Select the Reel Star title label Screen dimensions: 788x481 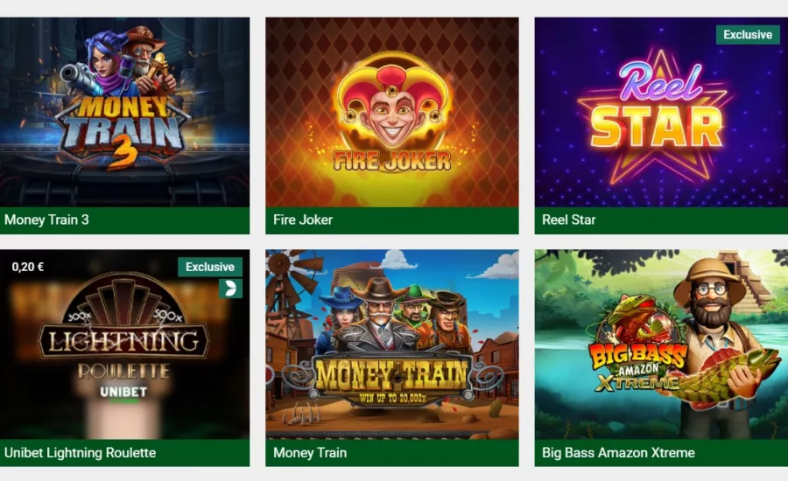tap(569, 220)
